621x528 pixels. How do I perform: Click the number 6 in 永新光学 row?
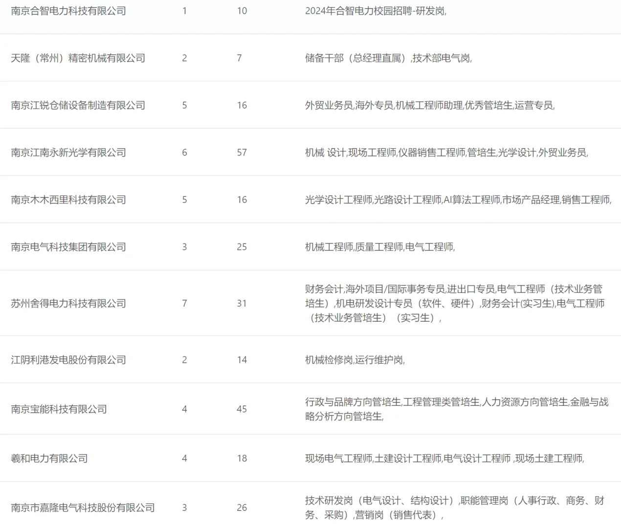pyautogui.click(x=184, y=153)
